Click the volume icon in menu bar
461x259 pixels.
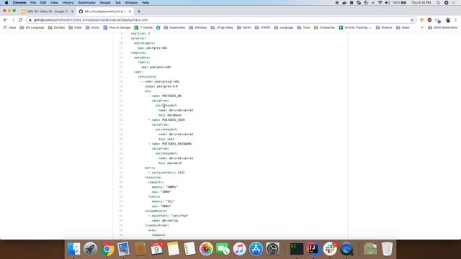tap(388, 3)
